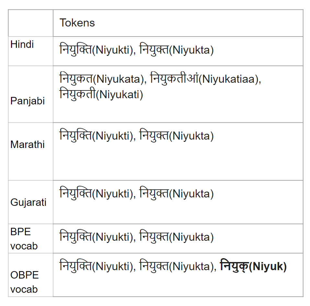Click Niyukta token in OBPE vocab row
The image size is (310, 306).
177,266
